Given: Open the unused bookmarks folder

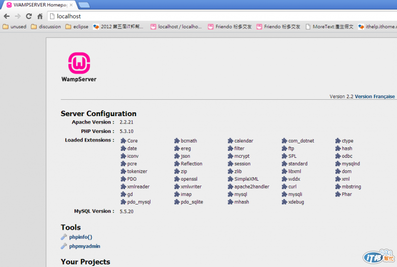Looking at the screenshot, I should [14, 27].
